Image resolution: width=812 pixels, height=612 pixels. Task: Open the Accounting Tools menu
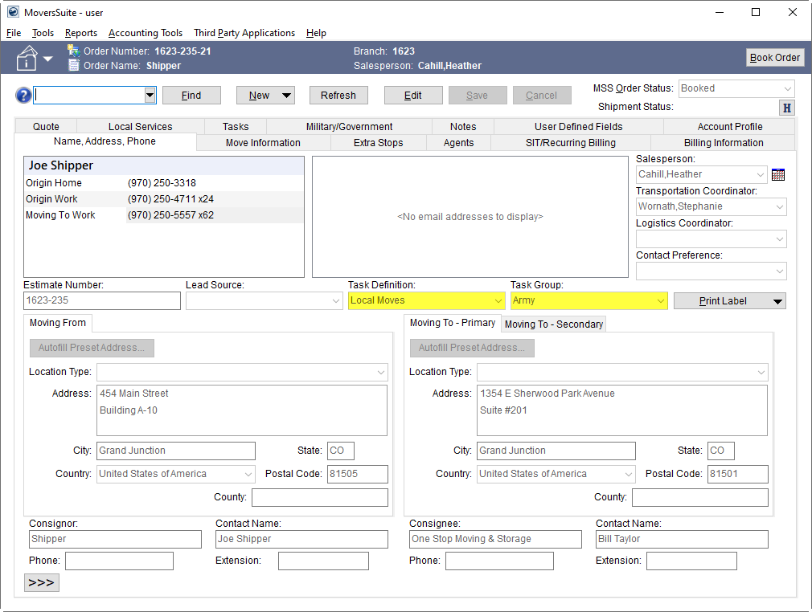(146, 33)
